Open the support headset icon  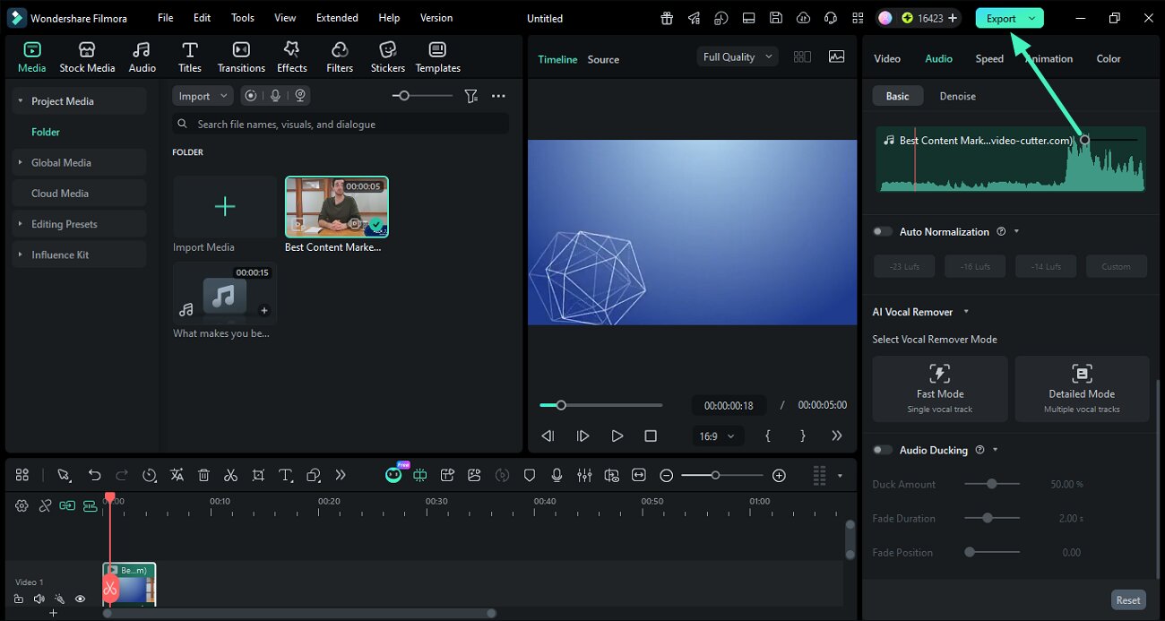(x=831, y=18)
